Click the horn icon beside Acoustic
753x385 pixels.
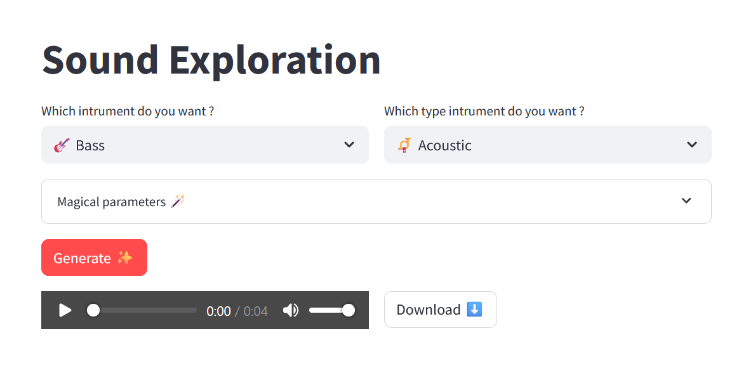[404, 145]
